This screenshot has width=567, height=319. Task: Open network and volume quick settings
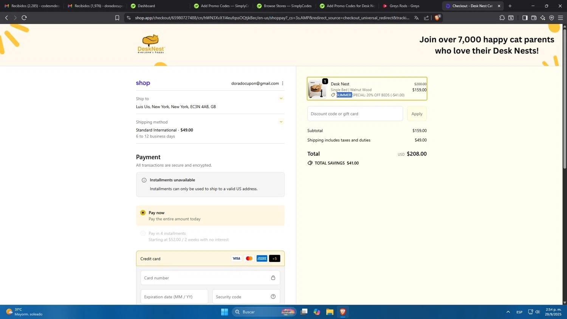534,312
